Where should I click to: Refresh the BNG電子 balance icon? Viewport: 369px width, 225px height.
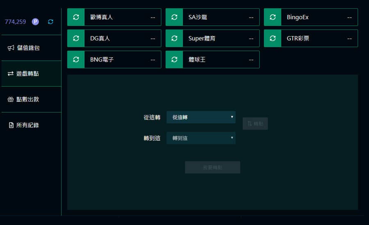pyautogui.click(x=76, y=59)
